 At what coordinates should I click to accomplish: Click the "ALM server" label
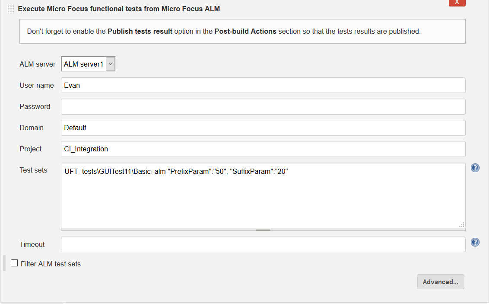click(x=38, y=64)
